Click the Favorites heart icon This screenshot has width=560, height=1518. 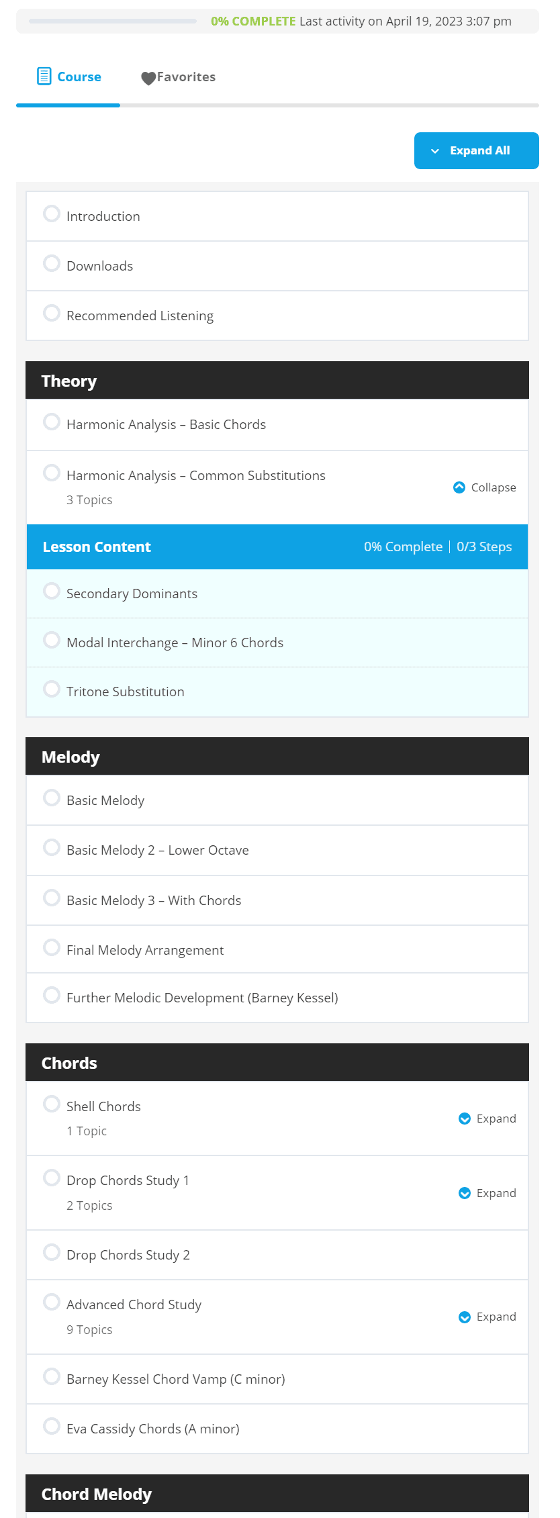(148, 78)
